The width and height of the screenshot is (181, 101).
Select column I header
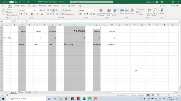(75, 25)
